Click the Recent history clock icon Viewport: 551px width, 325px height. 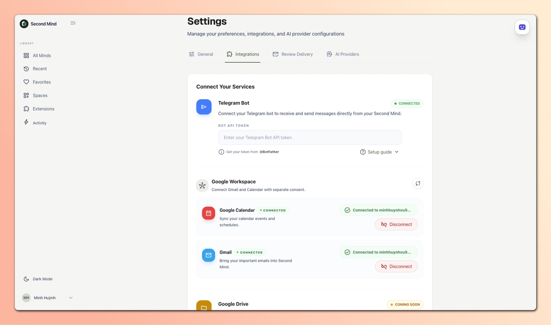click(x=26, y=69)
